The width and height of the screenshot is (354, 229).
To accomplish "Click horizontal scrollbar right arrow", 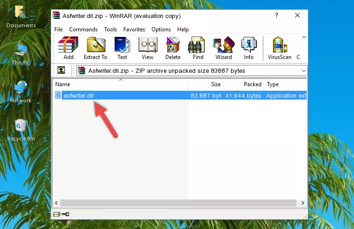I will 303,203.
